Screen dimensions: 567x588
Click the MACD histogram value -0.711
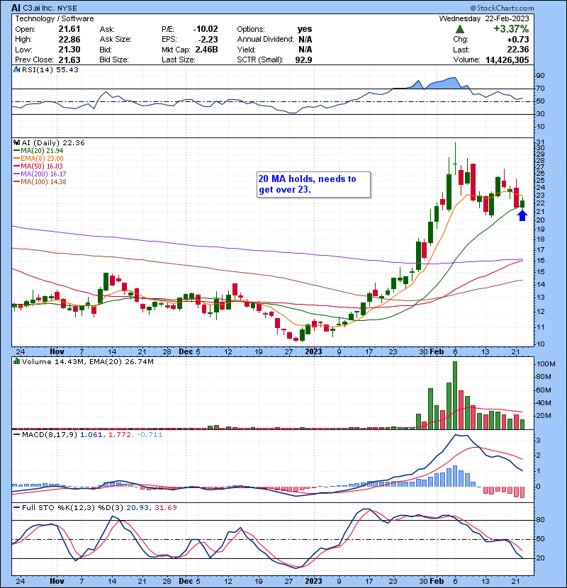click(150, 435)
